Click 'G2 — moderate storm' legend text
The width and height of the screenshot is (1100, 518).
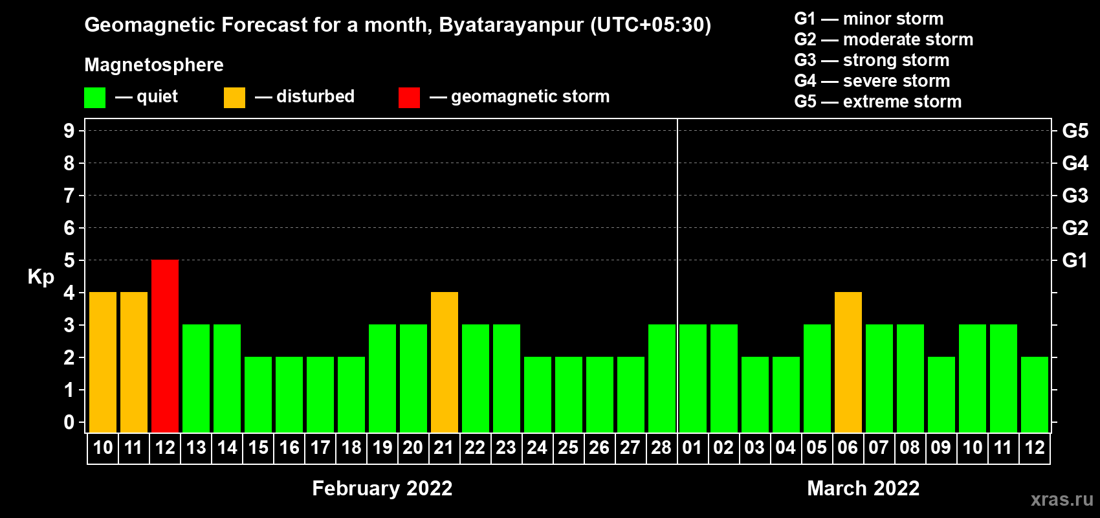(x=884, y=39)
